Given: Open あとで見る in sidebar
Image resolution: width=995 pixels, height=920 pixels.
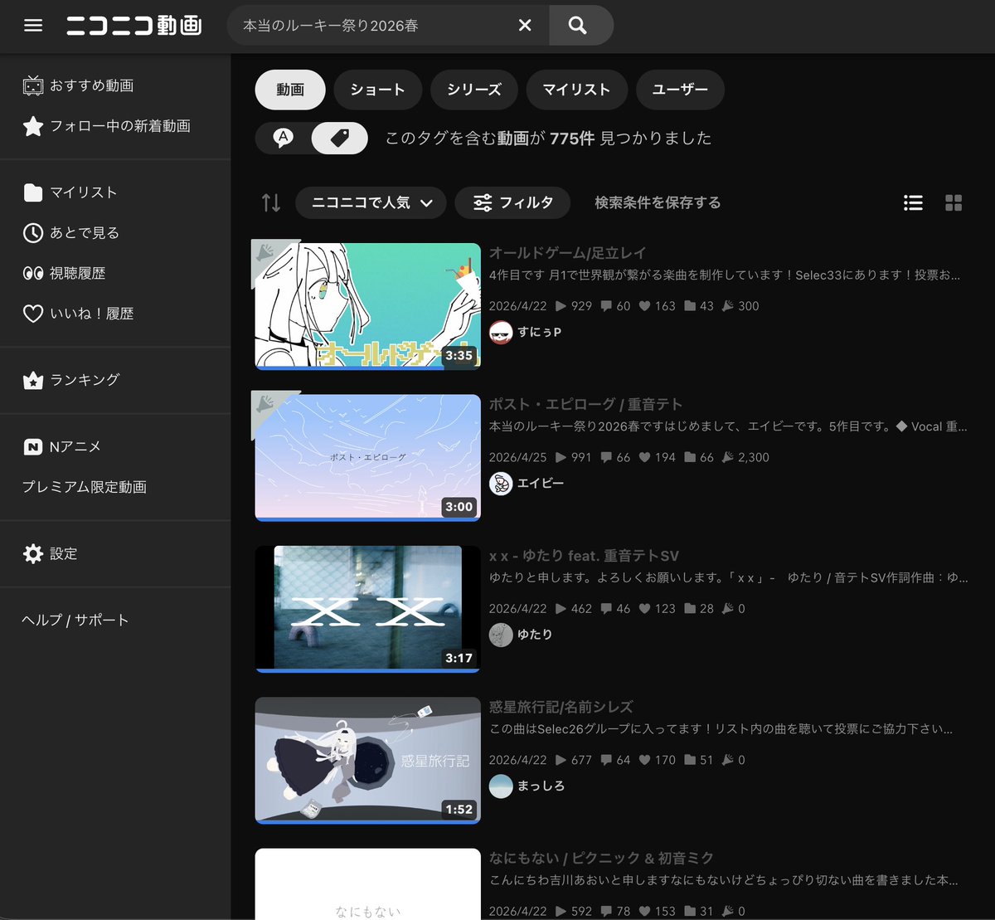Looking at the screenshot, I should tap(71, 233).
